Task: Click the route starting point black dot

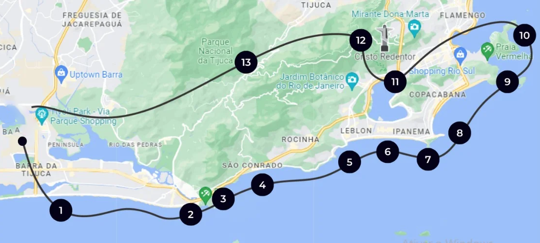Action: pyautogui.click(x=22, y=141)
